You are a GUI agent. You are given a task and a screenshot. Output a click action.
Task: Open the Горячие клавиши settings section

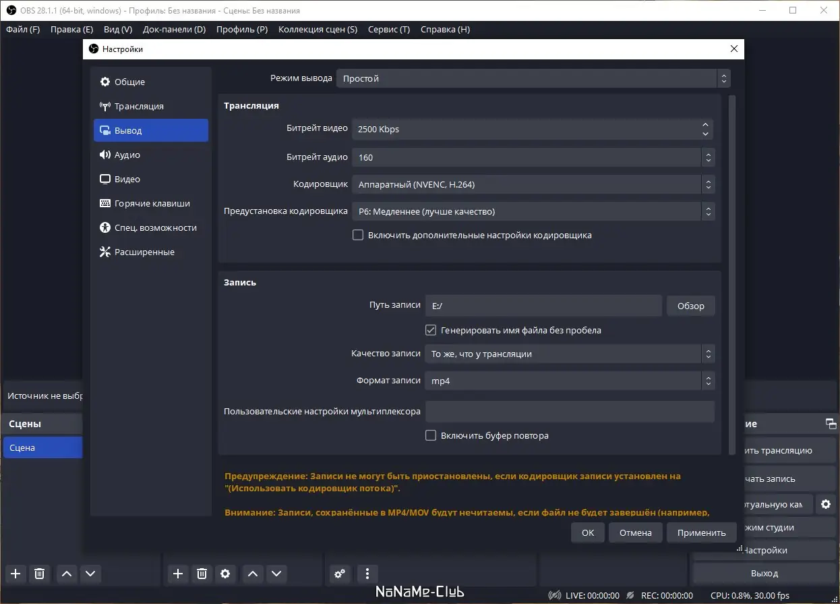pos(151,203)
